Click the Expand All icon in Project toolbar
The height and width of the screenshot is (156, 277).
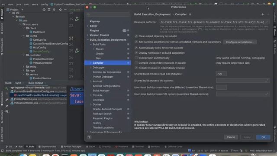click(x=49, y=10)
